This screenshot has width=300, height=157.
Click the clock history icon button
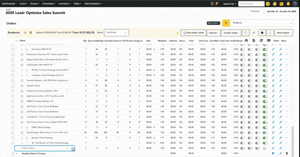click(x=270, y=33)
